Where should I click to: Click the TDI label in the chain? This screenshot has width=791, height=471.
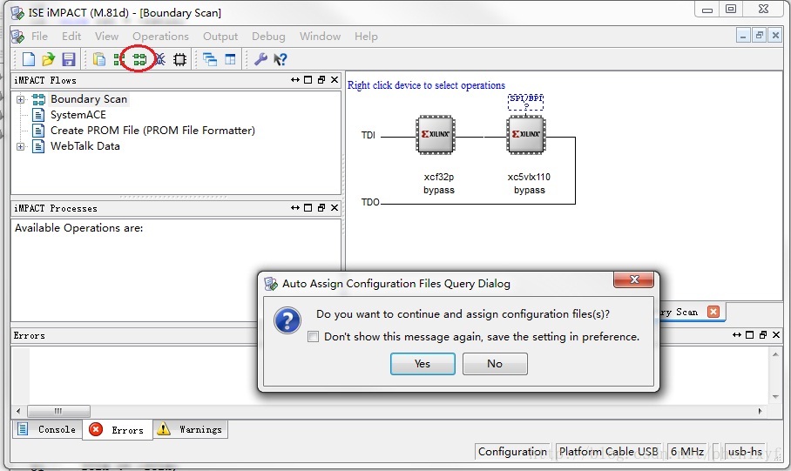368,135
